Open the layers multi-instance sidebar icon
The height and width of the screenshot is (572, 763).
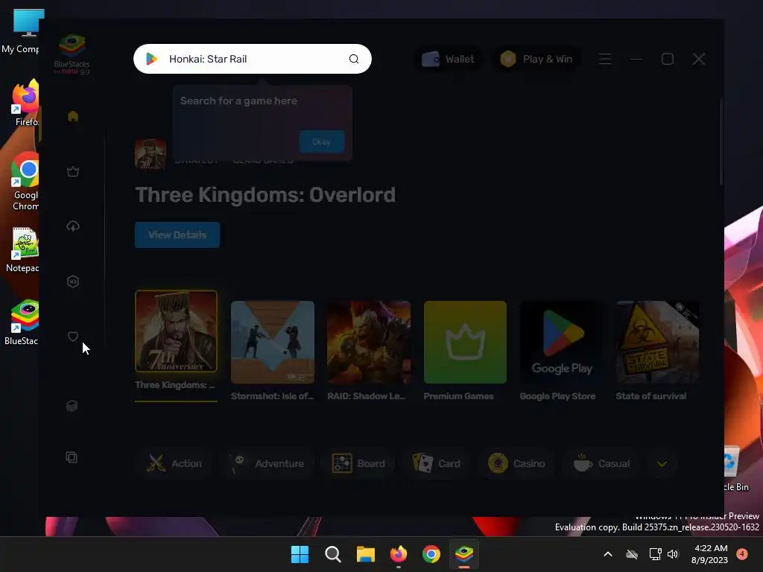pyautogui.click(x=72, y=406)
